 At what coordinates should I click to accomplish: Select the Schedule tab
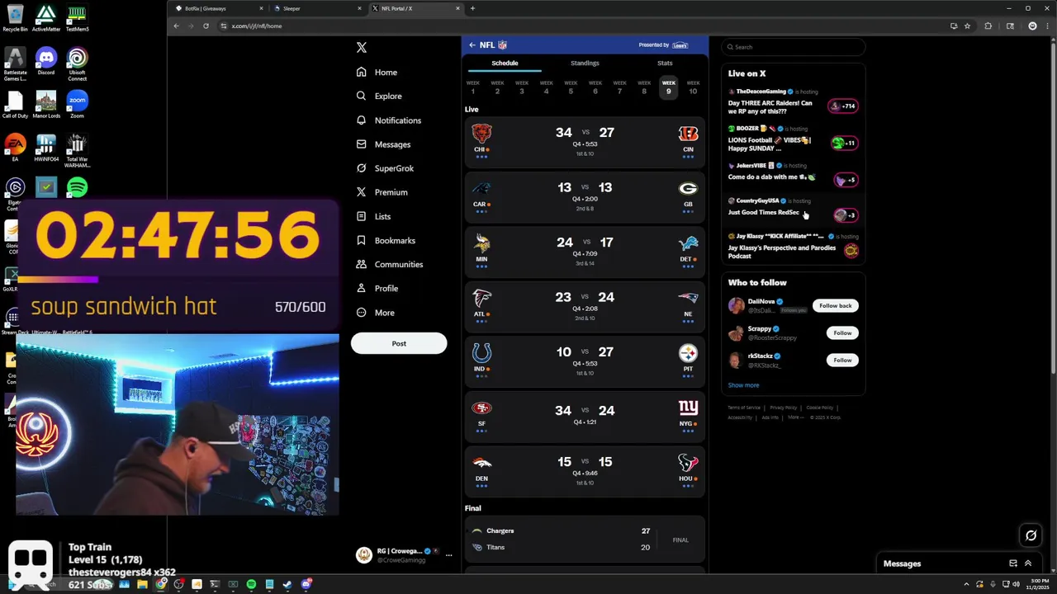[x=505, y=64]
